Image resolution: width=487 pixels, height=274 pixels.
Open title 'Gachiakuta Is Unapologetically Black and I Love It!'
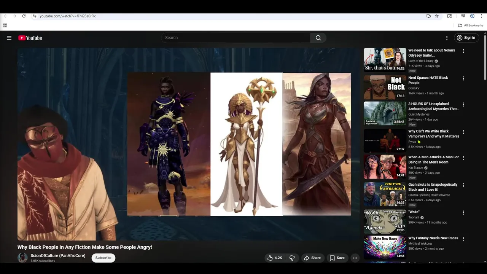[x=433, y=187]
